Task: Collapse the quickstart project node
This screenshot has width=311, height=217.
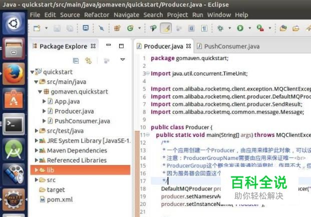Action: 33,72
